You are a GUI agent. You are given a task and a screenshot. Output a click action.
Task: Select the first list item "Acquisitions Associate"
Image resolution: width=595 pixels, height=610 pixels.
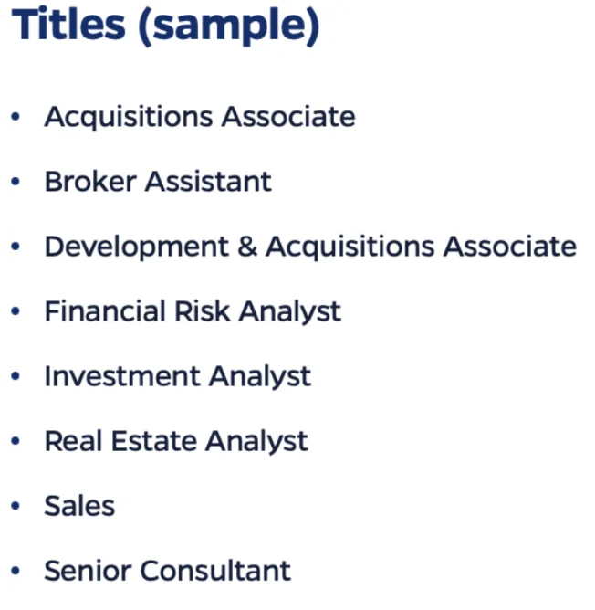click(200, 117)
